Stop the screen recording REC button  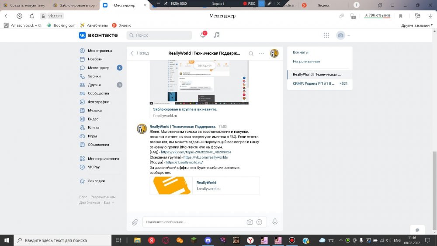tap(250, 3)
